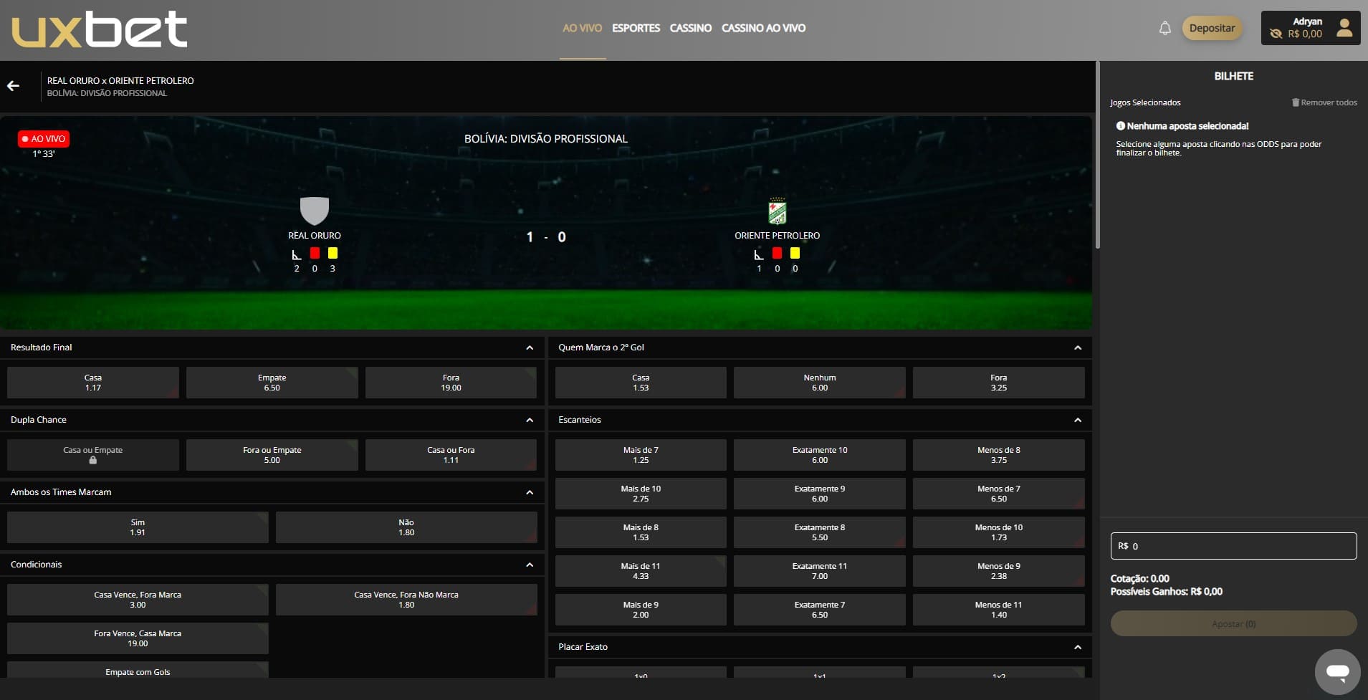This screenshot has width=1368, height=700.
Task: Collapse the Escanteios section
Action: click(1077, 421)
